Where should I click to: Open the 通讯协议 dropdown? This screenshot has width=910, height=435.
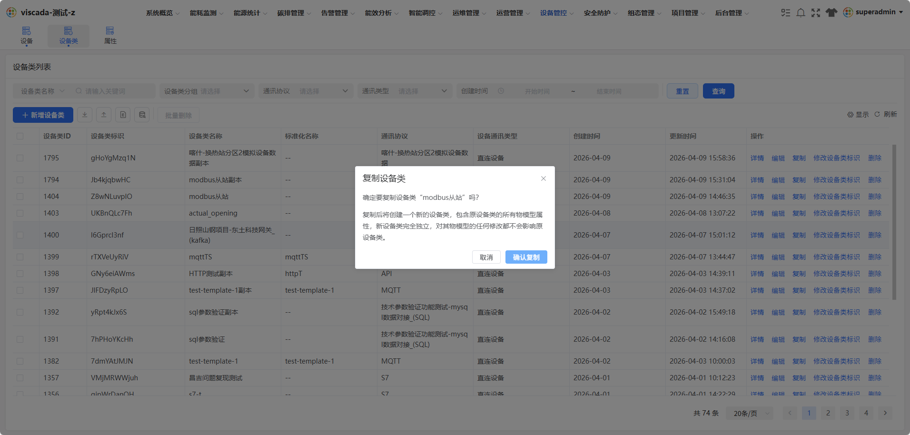(306, 91)
